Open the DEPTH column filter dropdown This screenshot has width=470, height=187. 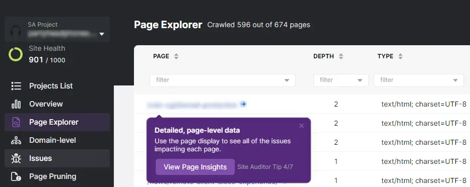(341, 80)
